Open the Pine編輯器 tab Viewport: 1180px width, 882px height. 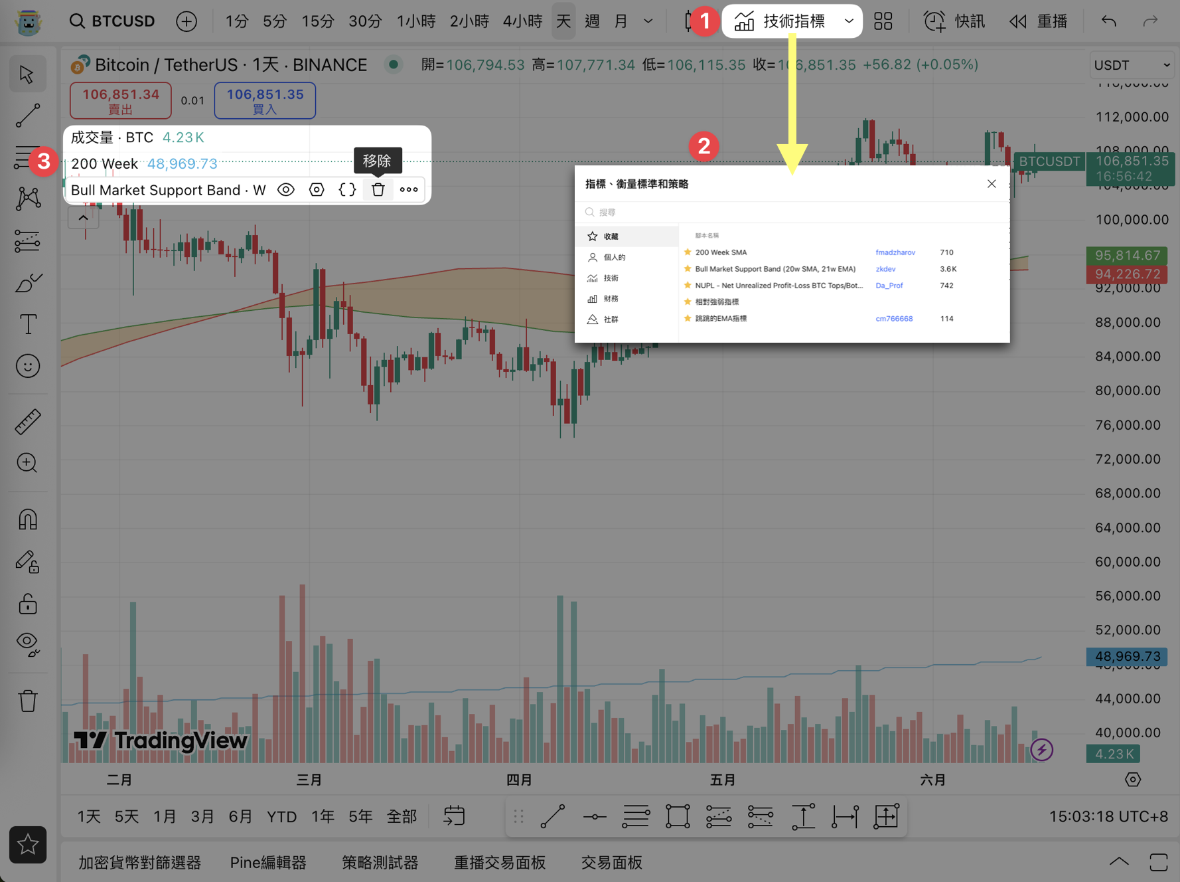[x=268, y=863]
